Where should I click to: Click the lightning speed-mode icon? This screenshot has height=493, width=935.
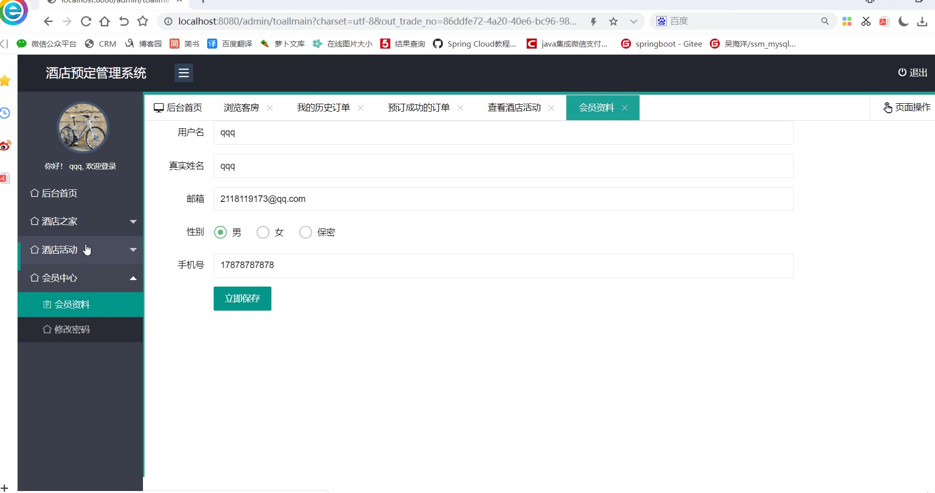pos(593,22)
